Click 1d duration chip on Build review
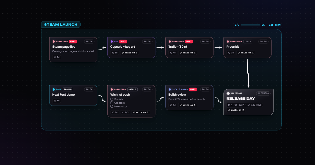The height and width of the screenshot is (165, 315). pos(173,105)
